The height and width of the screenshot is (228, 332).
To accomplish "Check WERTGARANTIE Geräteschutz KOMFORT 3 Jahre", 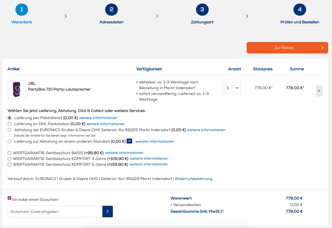I will (10, 159).
